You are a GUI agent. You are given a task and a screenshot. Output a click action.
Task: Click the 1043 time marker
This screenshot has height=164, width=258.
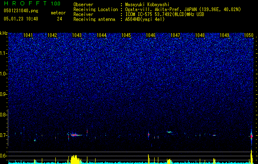coord(77,35)
